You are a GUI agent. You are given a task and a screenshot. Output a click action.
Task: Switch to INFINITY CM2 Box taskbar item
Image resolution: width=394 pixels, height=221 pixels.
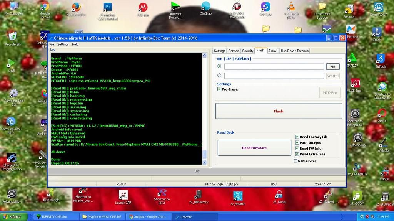click(56, 217)
